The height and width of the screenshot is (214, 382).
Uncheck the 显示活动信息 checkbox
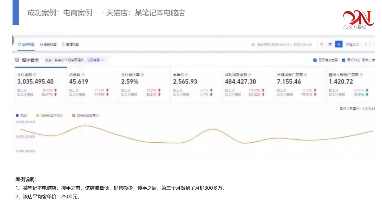[x=315, y=60]
